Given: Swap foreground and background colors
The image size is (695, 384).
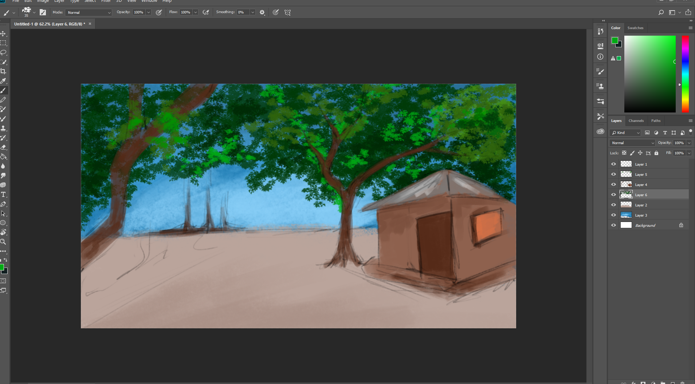Looking at the screenshot, I should [5, 260].
